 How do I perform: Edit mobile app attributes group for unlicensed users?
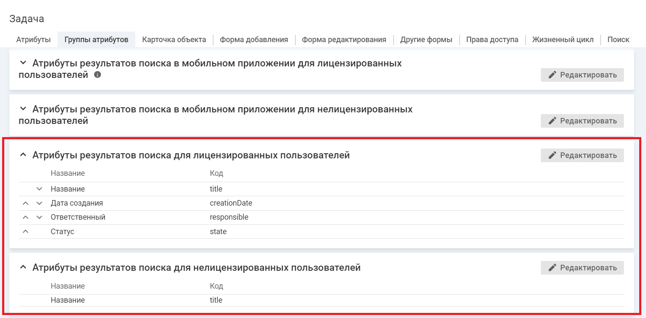pyautogui.click(x=582, y=121)
